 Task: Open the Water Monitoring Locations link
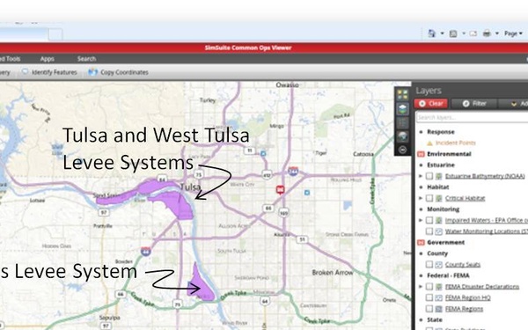pos(487,231)
